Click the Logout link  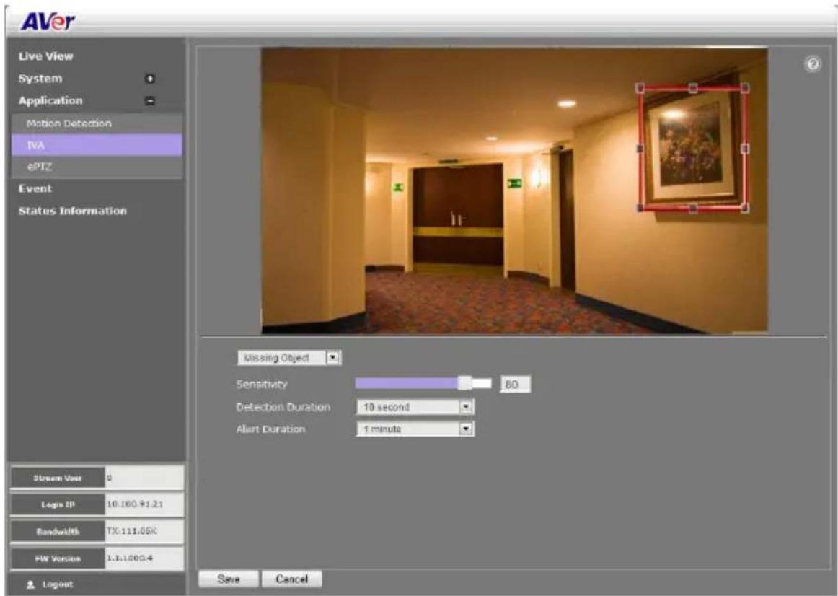[57, 584]
